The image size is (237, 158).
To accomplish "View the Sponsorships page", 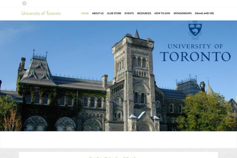I will 182,13.
